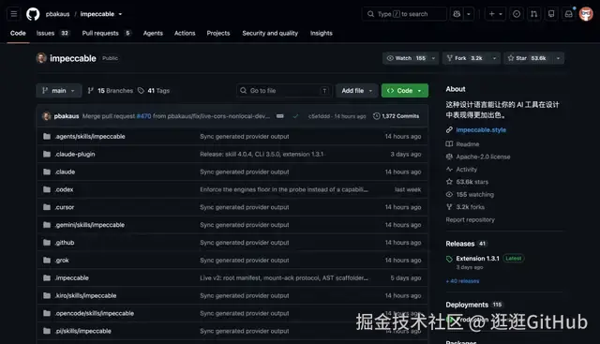Open the pbakaus owner link
The image size is (600, 344).
click(x=57, y=14)
